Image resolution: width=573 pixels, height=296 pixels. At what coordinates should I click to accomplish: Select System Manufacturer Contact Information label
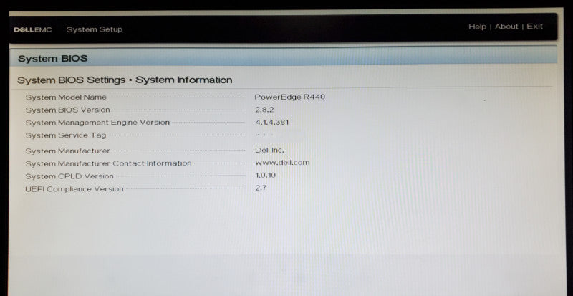(109, 163)
